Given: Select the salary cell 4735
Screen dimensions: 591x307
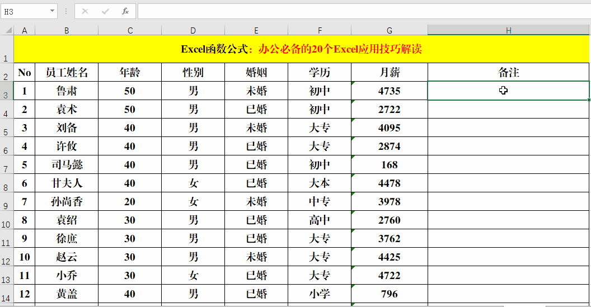Looking at the screenshot, I should point(390,91).
